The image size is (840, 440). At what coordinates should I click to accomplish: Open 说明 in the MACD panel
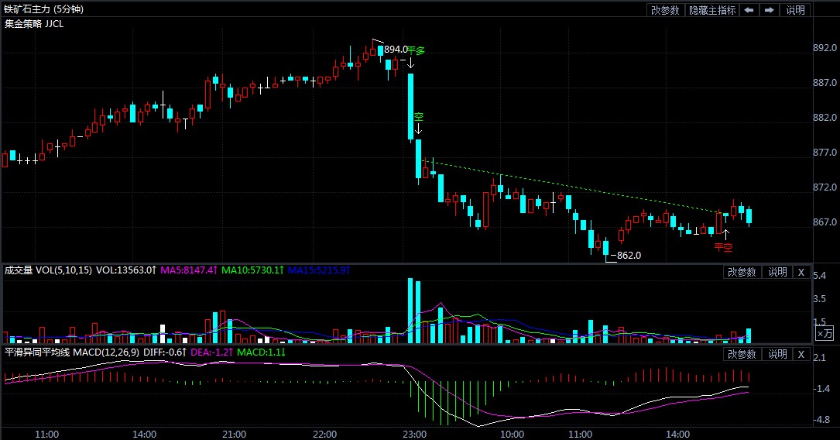click(777, 354)
